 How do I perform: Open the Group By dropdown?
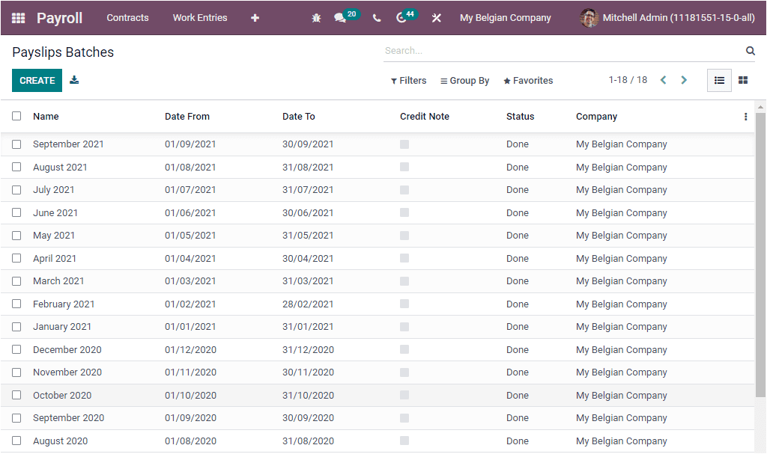[464, 80]
